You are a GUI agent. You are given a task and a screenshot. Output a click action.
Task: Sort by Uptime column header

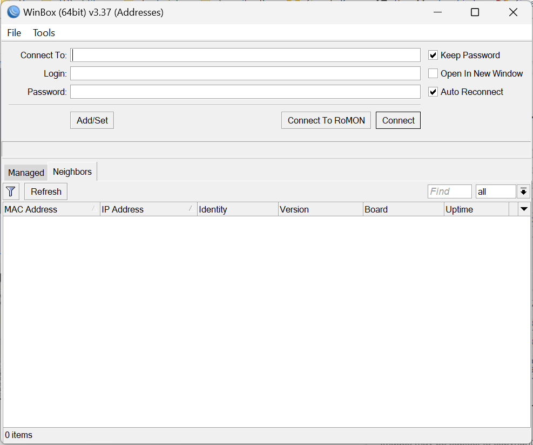[477, 209]
